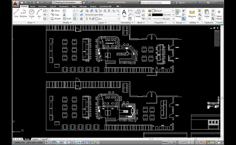Toggle the layer lock icon for juu
Screen dimensions: 236x145
[x=93, y=19]
